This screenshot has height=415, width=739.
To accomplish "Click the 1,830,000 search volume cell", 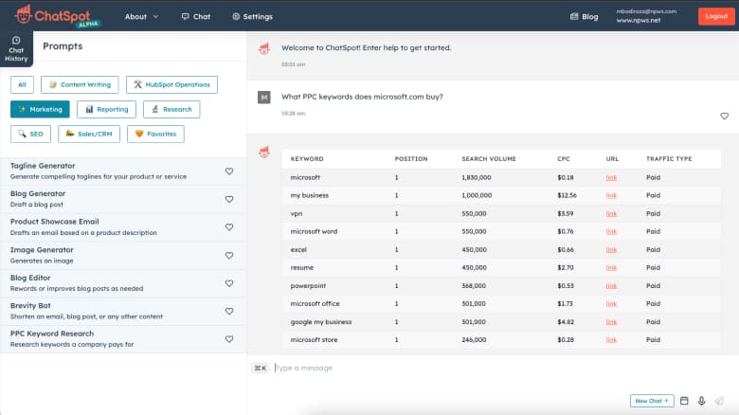I will coord(477,177).
